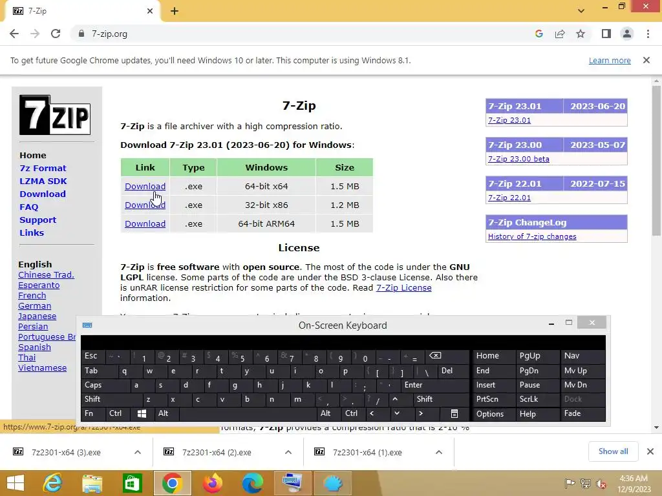662x496 pixels.
Task: Click the volume icon in system tray
Action: click(601, 483)
